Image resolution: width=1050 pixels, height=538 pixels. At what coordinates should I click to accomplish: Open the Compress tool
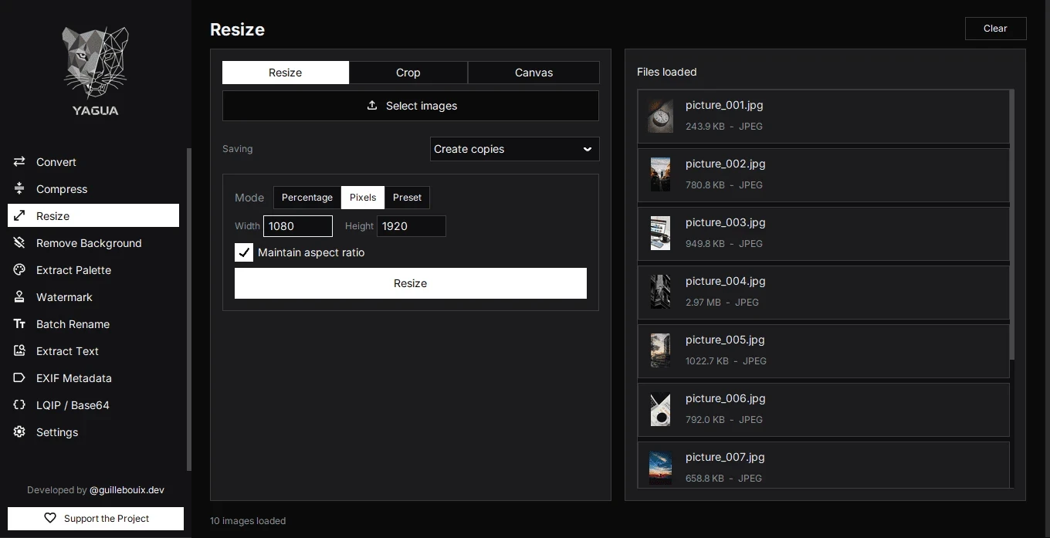coord(93,189)
